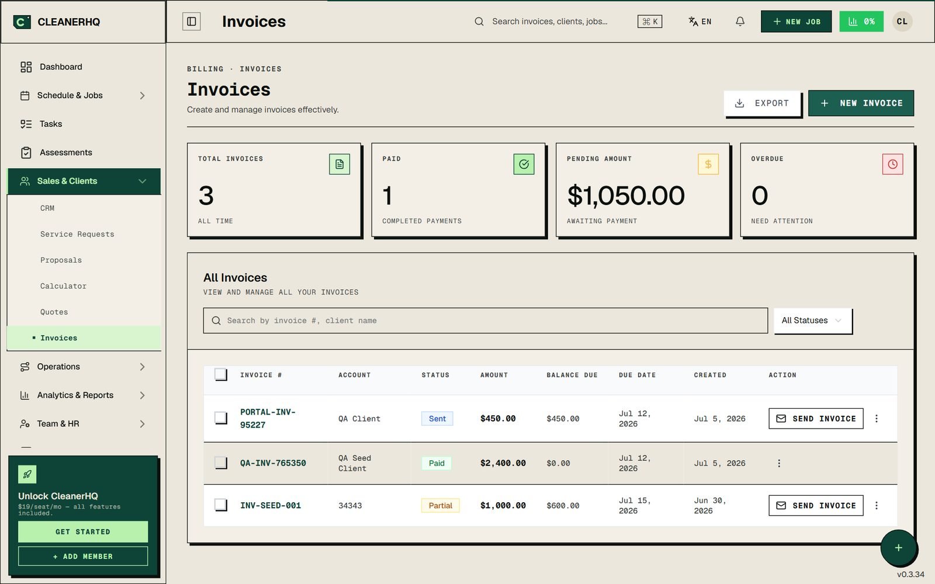Click the Assessments clipboard icon
935x584 pixels.
(26, 152)
